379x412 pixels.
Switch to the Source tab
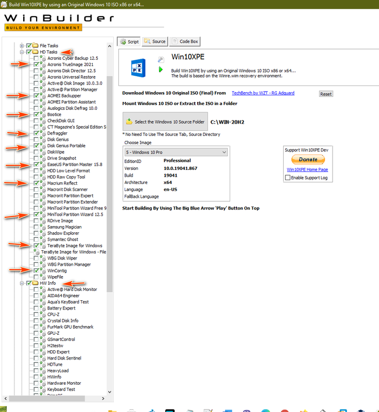click(x=155, y=42)
